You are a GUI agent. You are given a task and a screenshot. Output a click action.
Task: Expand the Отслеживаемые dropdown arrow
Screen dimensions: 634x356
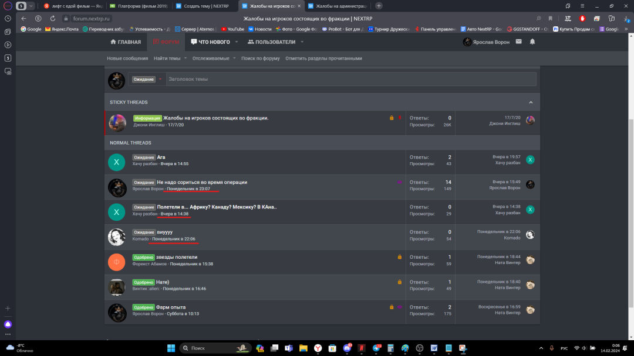click(x=234, y=58)
